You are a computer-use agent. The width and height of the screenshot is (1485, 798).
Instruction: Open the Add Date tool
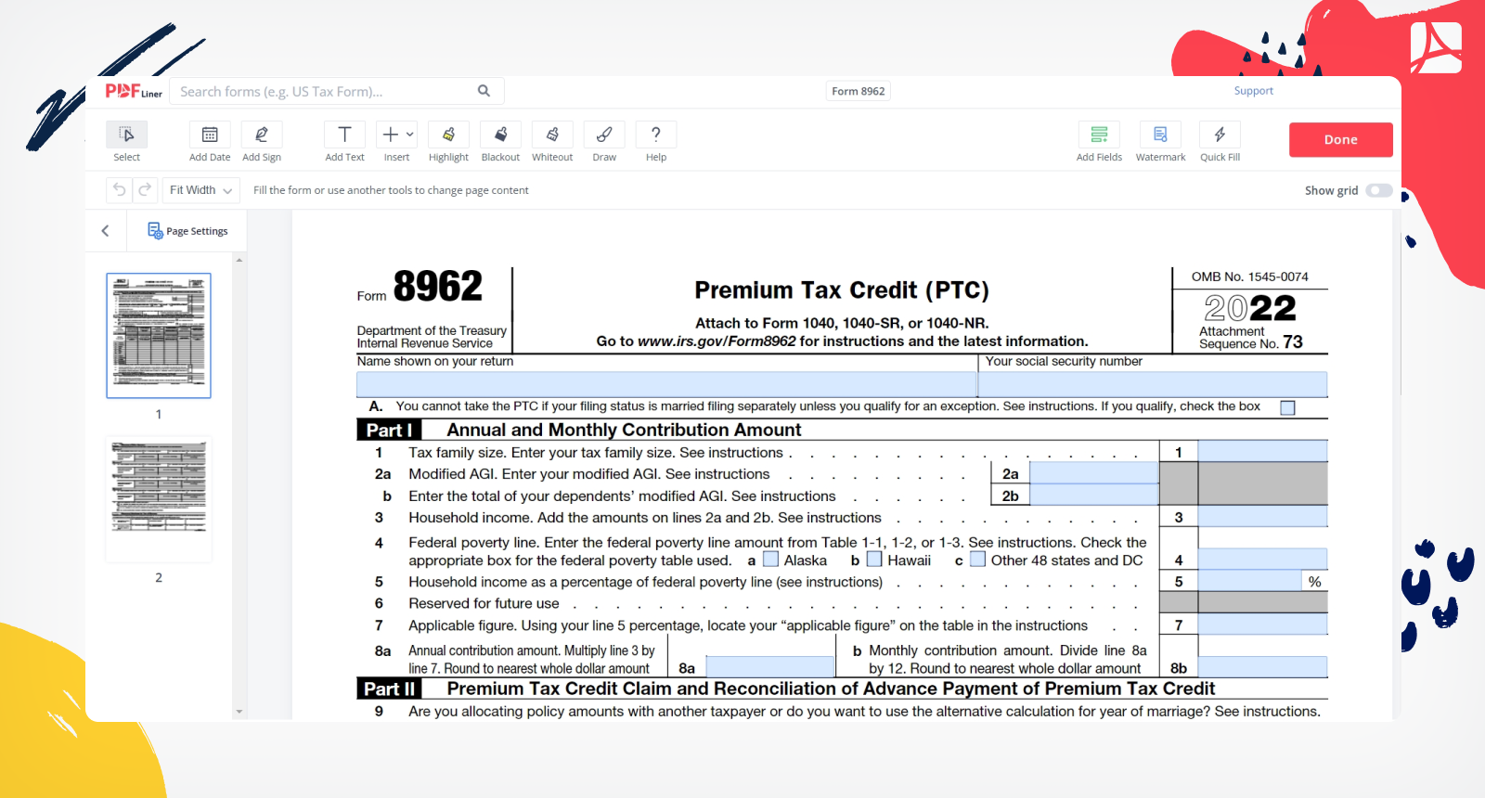(210, 135)
